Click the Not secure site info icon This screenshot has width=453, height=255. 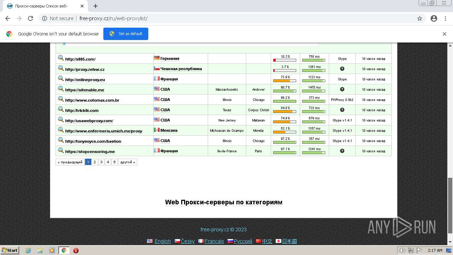[45, 18]
